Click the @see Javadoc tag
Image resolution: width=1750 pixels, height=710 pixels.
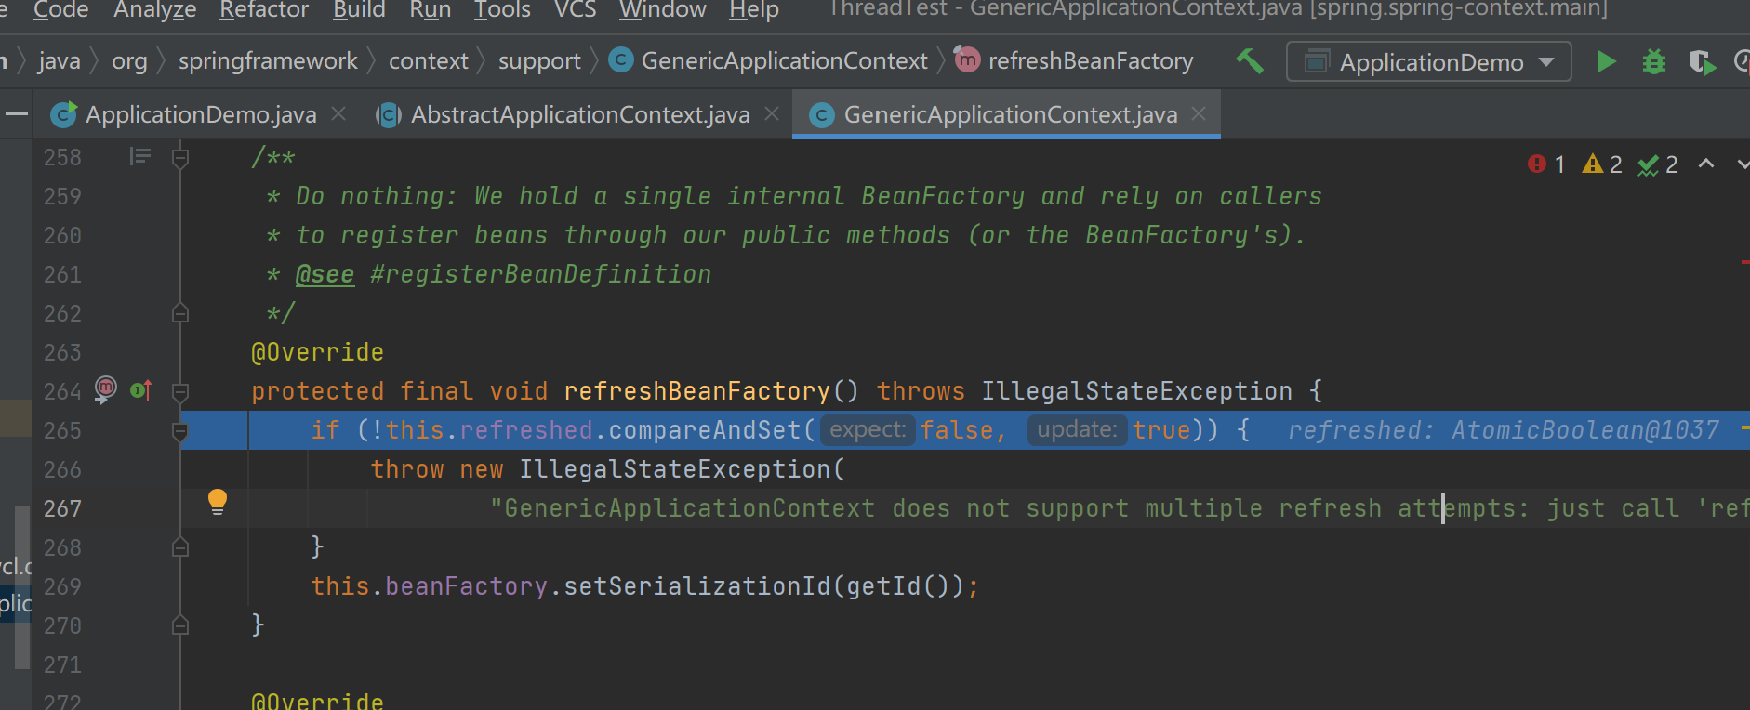click(325, 274)
